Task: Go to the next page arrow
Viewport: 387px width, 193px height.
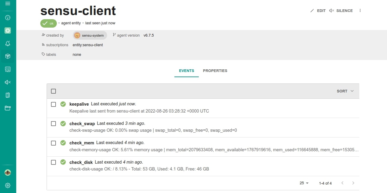Action: pos(353,183)
